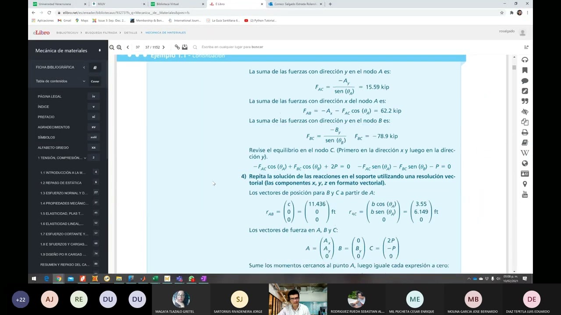Click the eLibro logo
561x315 pixels.
point(42,32)
